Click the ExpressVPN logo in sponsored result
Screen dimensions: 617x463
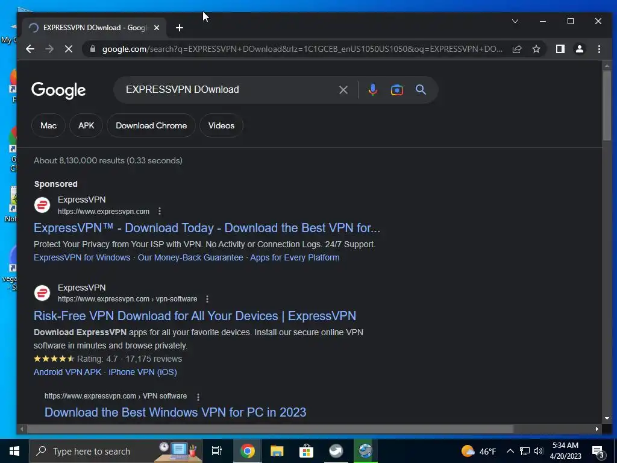click(42, 205)
